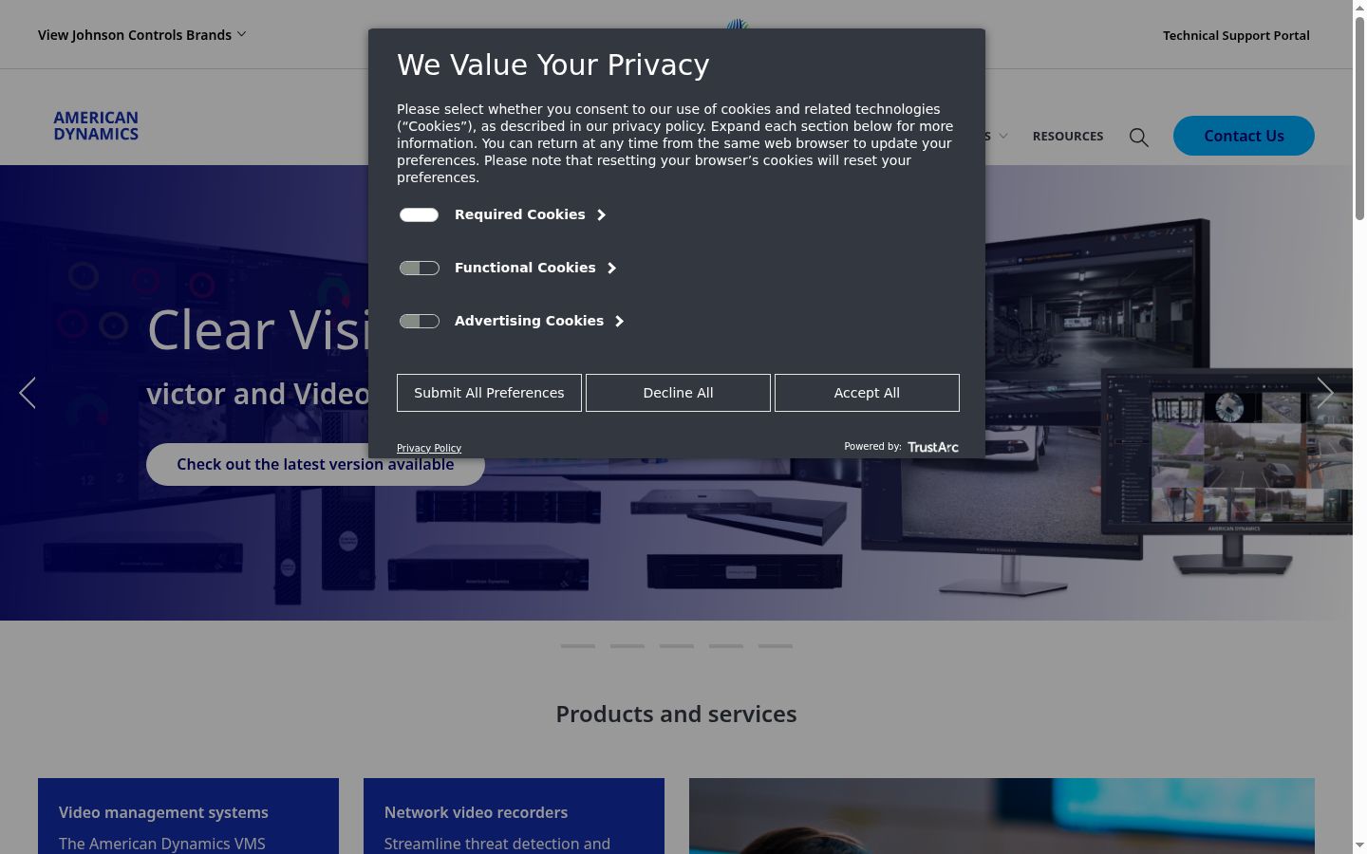
Task: Go to previous carousel slide arrow
Action: [28, 393]
